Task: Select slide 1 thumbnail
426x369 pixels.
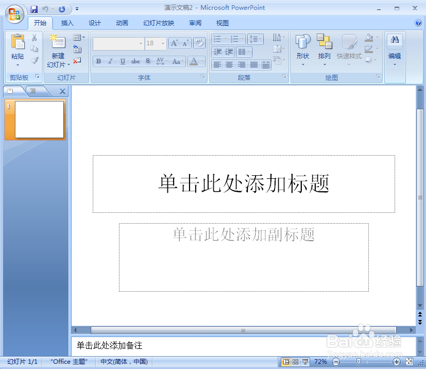Action: 36,120
